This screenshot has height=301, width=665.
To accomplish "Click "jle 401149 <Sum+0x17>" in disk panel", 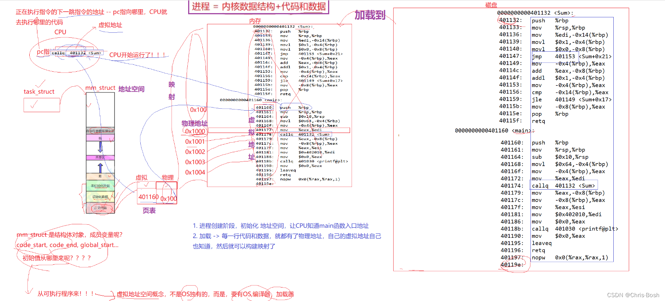I will point(572,99).
